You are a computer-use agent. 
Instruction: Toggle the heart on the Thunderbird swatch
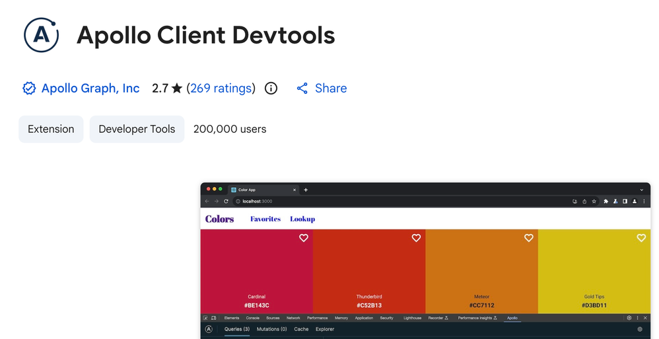click(x=416, y=238)
